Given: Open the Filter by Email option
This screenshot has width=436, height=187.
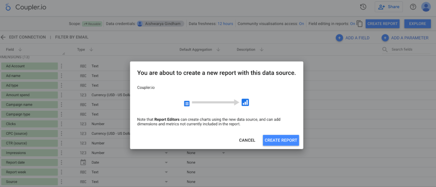Looking at the screenshot, I should pyautogui.click(x=72, y=37).
